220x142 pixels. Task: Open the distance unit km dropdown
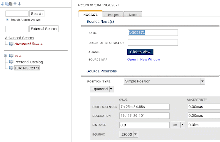tap(182, 125)
